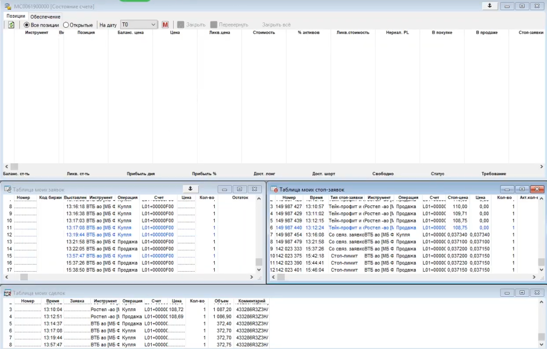Click the orders table window title icon
Viewport: 547px width, 349px height.
pos(7,189)
